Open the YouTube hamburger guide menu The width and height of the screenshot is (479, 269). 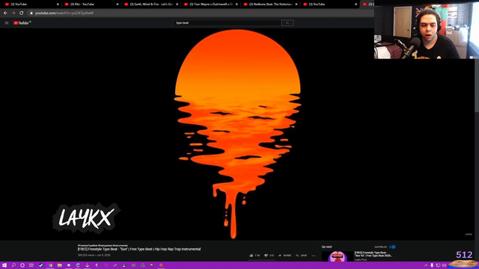tap(7, 23)
